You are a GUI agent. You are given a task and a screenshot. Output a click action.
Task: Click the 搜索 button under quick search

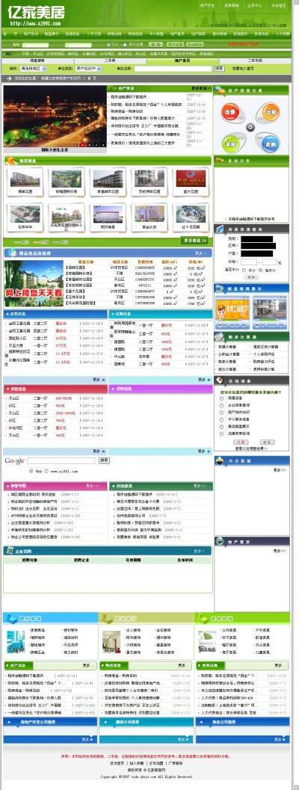point(250,277)
